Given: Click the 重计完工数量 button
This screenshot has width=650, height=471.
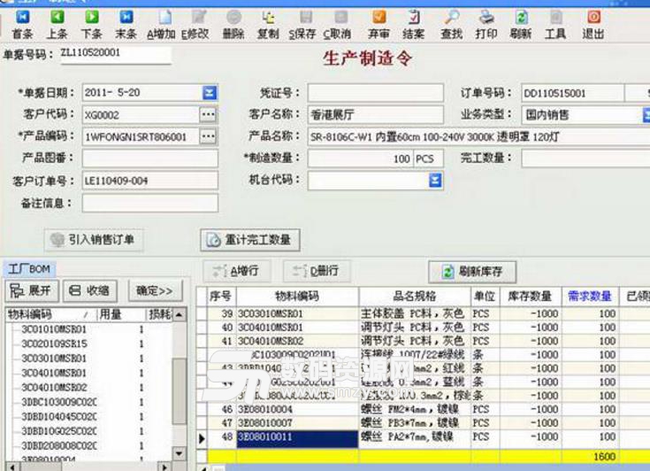Looking at the screenshot, I should point(250,240).
